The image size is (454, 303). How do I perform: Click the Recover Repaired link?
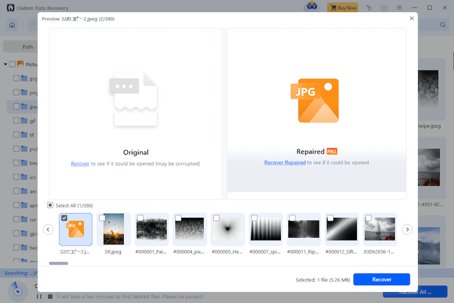[x=285, y=163]
